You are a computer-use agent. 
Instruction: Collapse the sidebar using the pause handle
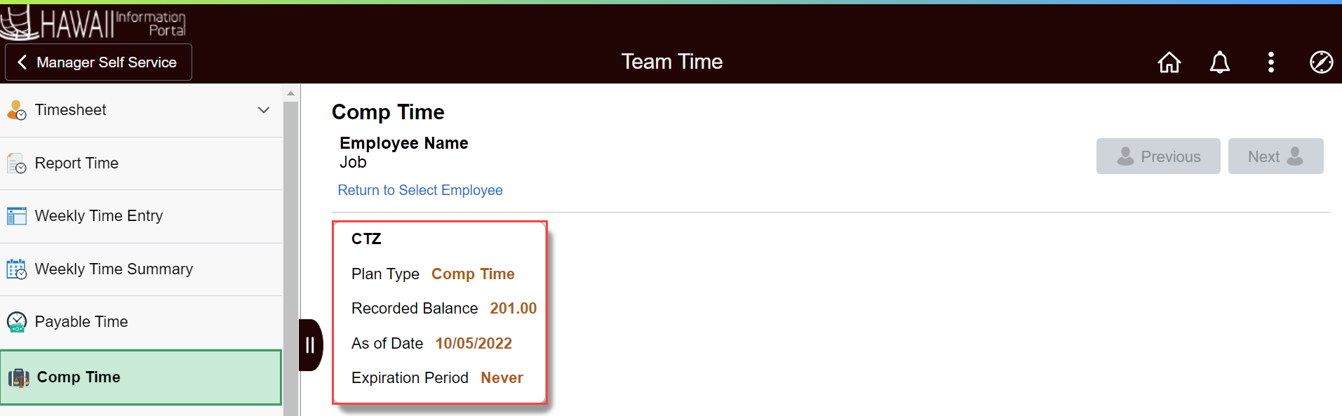pyautogui.click(x=310, y=344)
